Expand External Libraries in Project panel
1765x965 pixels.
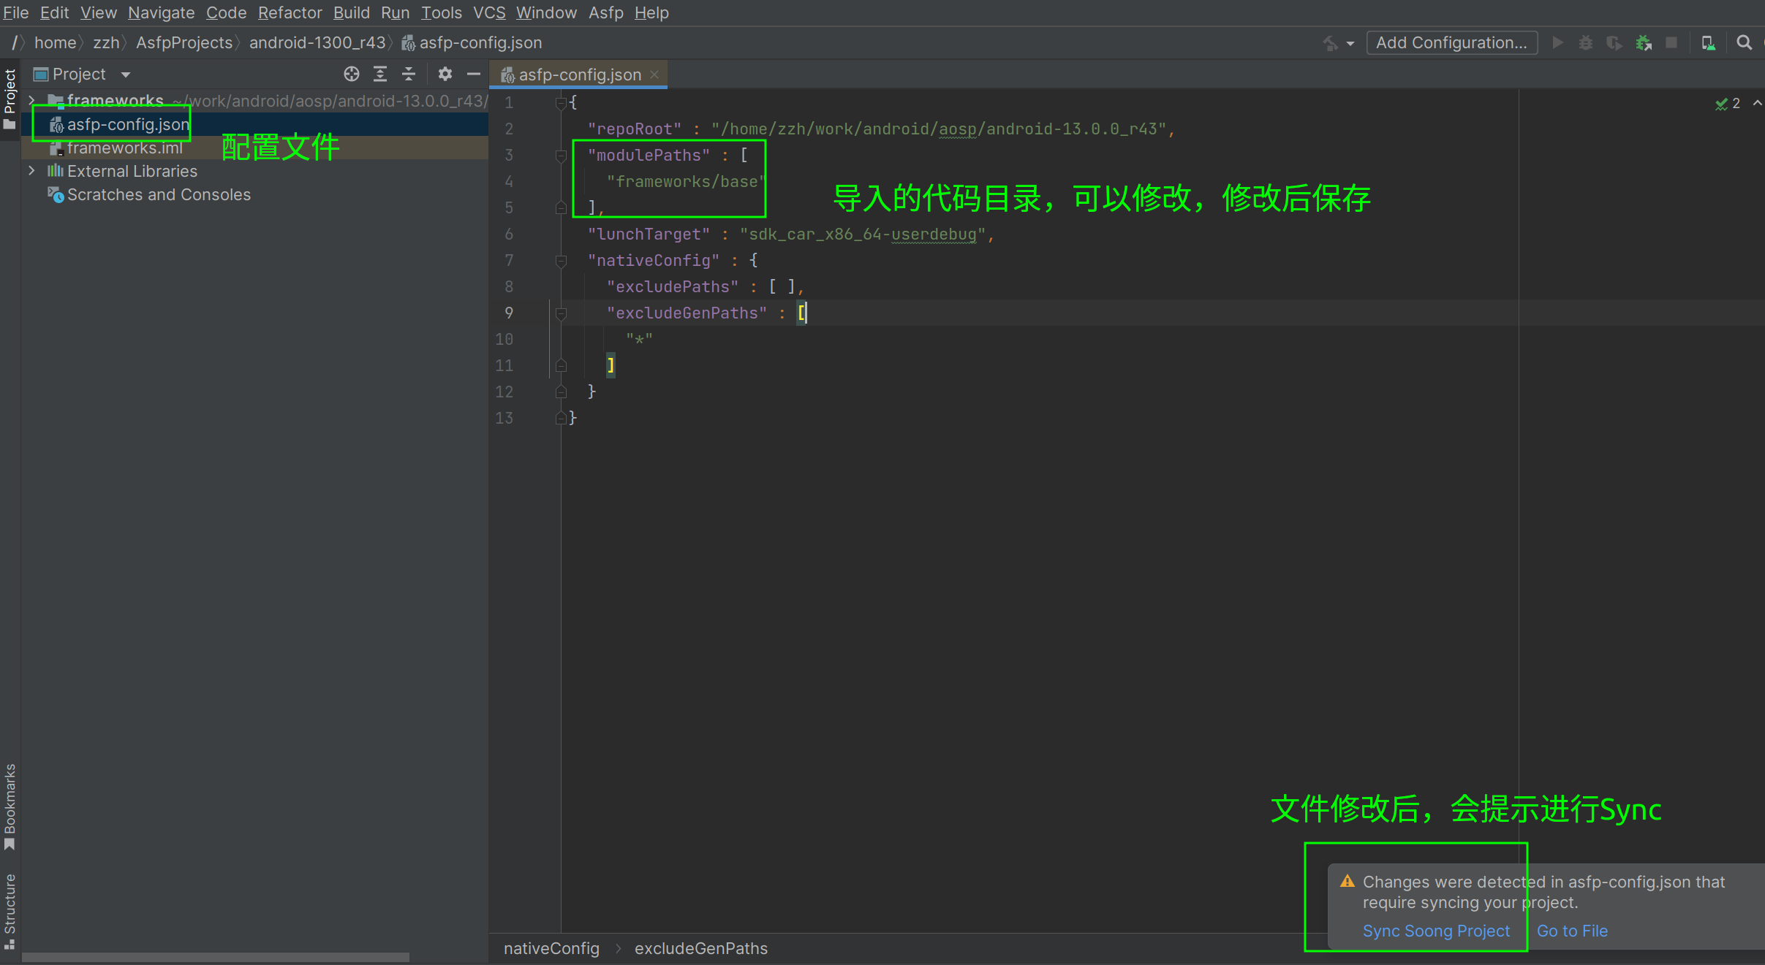pos(31,170)
